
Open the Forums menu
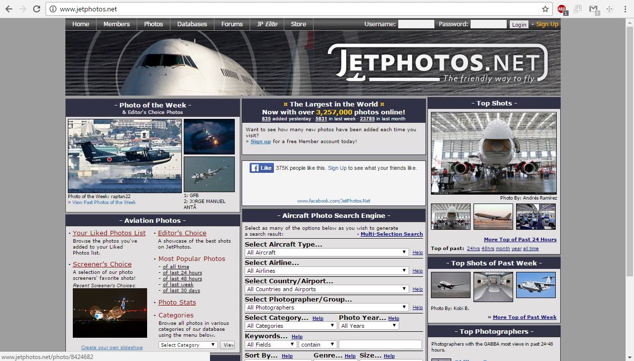click(x=232, y=24)
